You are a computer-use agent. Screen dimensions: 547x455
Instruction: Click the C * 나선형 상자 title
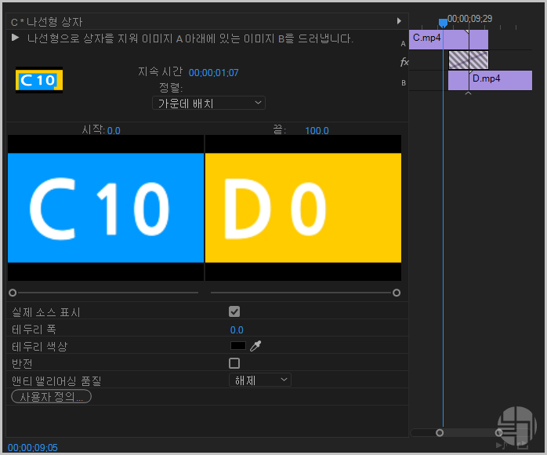pyautogui.click(x=47, y=22)
